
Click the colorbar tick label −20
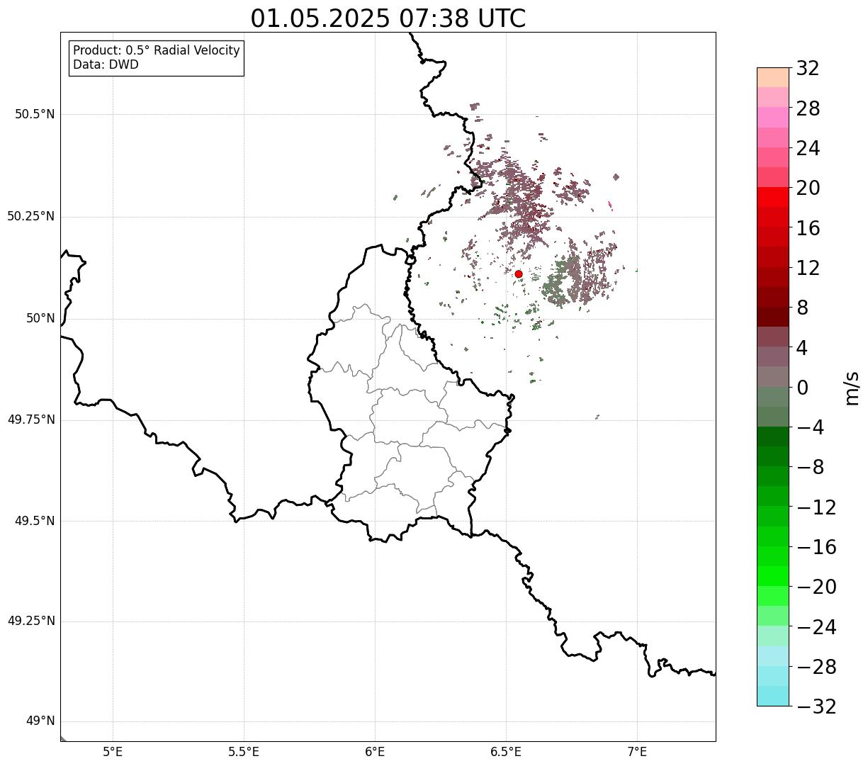[x=816, y=587]
